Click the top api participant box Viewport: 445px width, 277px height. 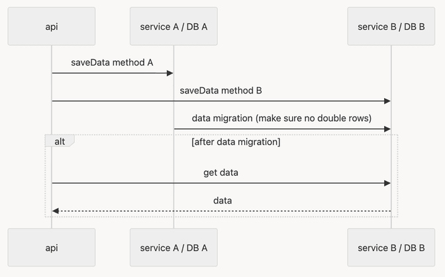tap(52, 27)
